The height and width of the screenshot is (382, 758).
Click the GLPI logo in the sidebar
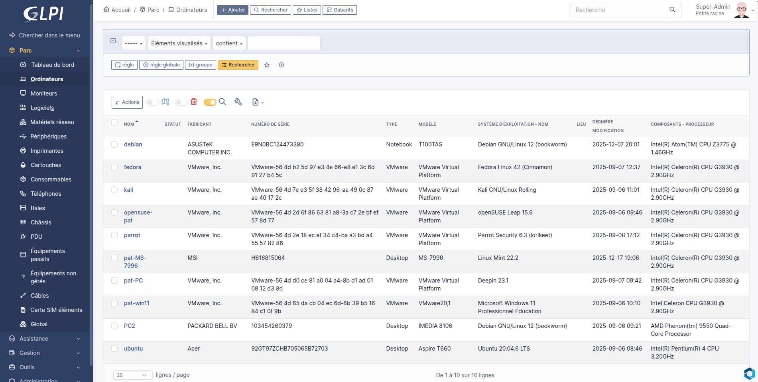point(44,14)
